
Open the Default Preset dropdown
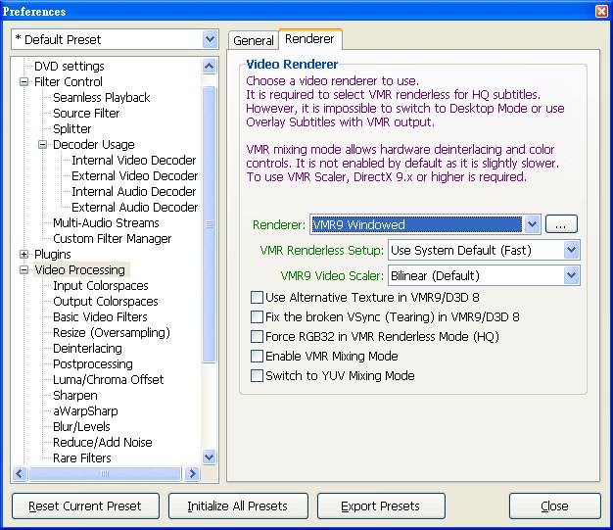[210, 39]
